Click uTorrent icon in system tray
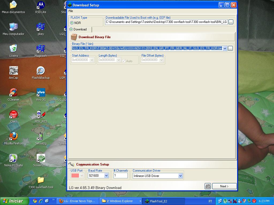This screenshot has height=205, width=274. pos(225,201)
